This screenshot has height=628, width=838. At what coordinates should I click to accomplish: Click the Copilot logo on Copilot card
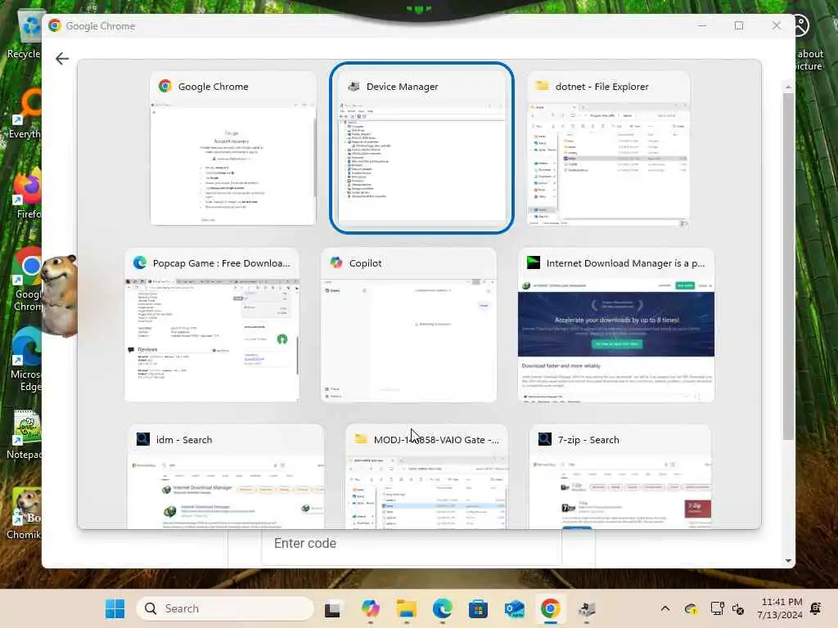click(x=336, y=262)
